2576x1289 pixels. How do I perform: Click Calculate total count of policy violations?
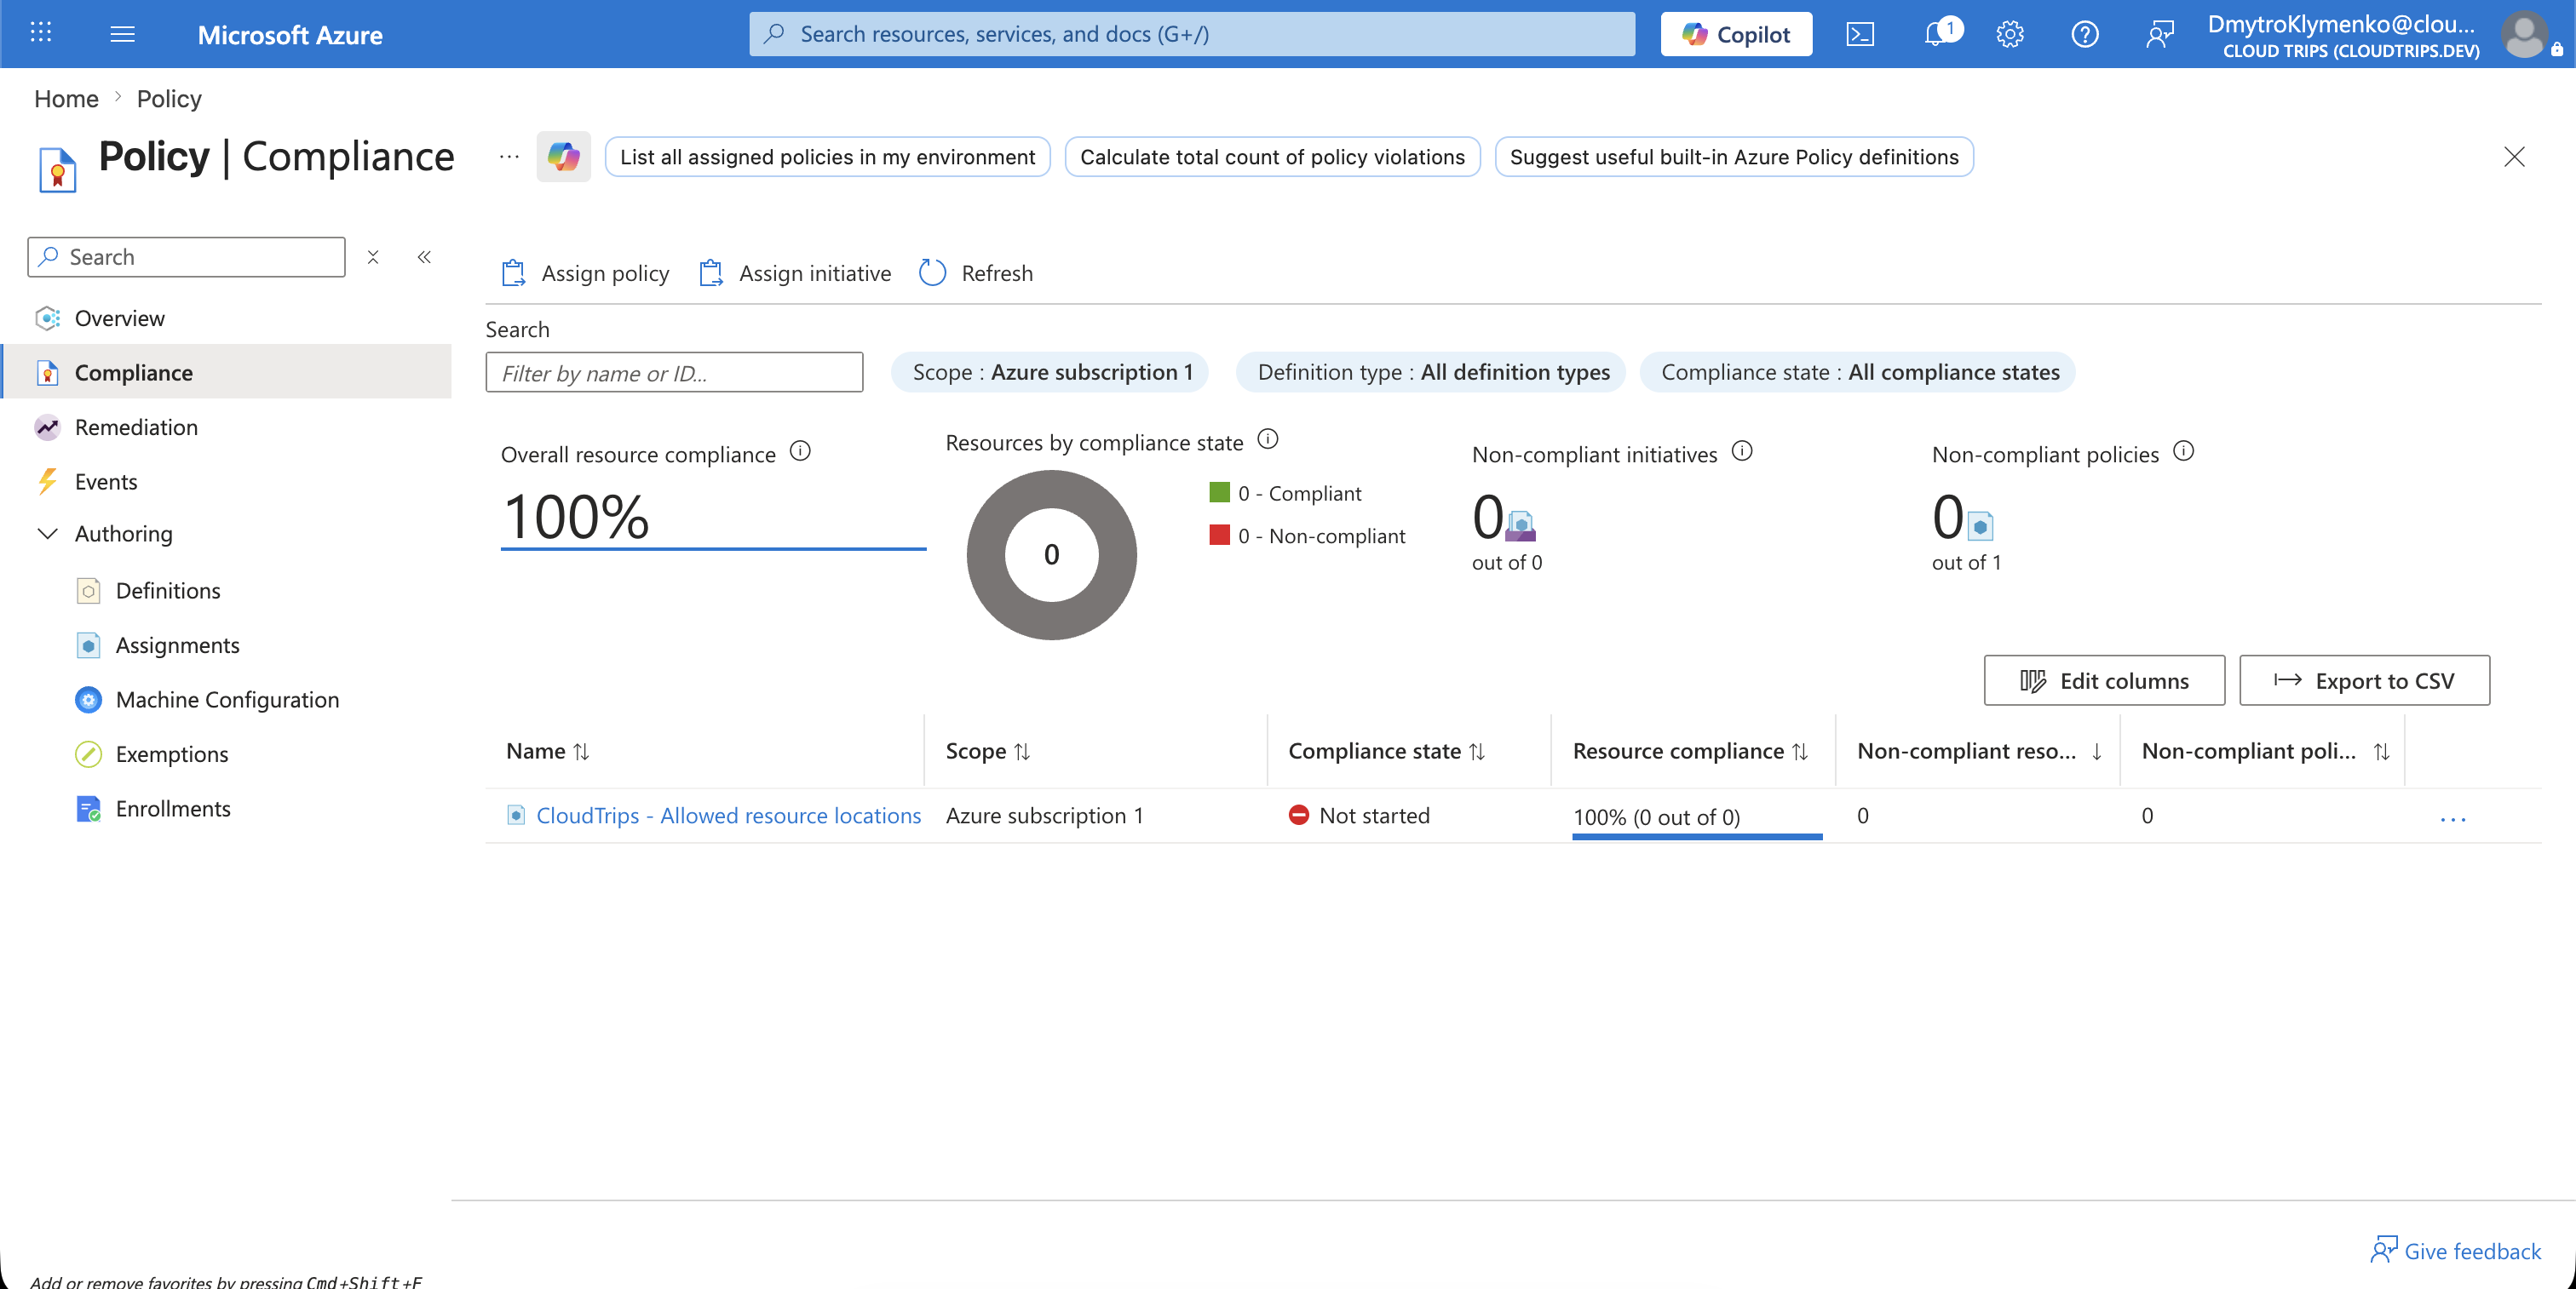(1272, 157)
